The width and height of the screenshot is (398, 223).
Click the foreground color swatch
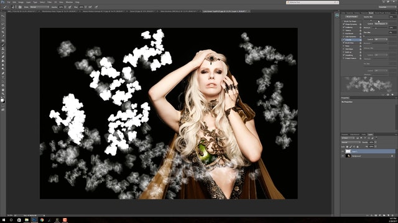point(2,100)
